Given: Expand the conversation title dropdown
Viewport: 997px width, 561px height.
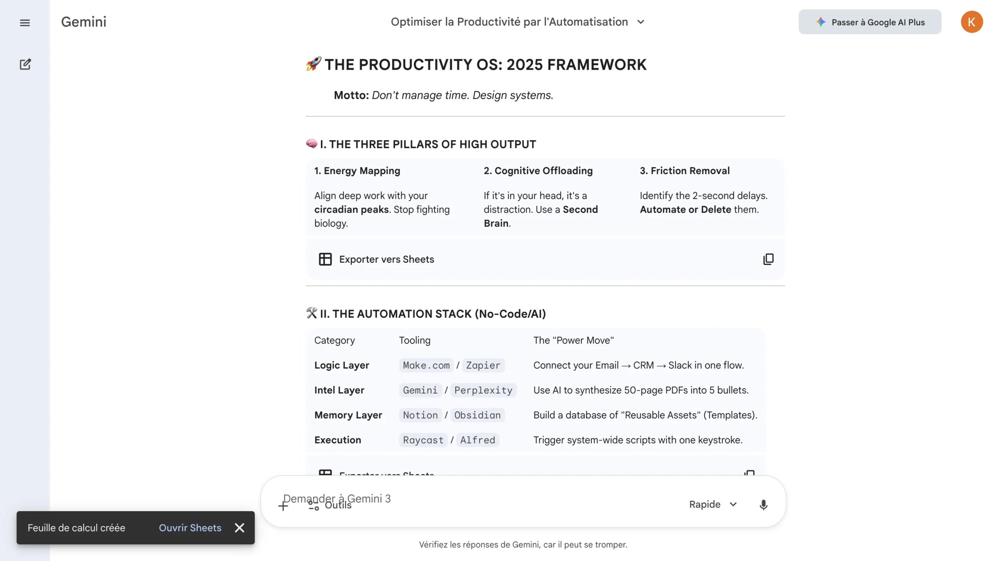Looking at the screenshot, I should click(641, 22).
